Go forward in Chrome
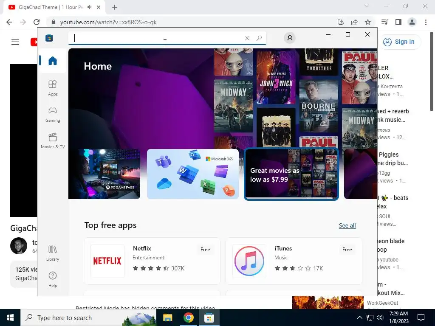The height and width of the screenshot is (326, 435). point(23,22)
